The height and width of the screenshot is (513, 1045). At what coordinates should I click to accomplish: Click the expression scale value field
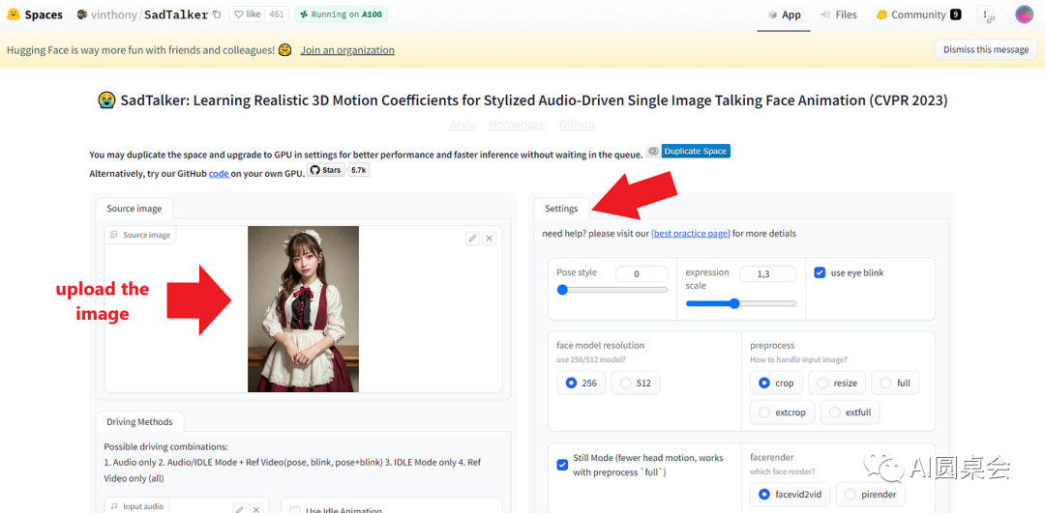[x=767, y=273]
